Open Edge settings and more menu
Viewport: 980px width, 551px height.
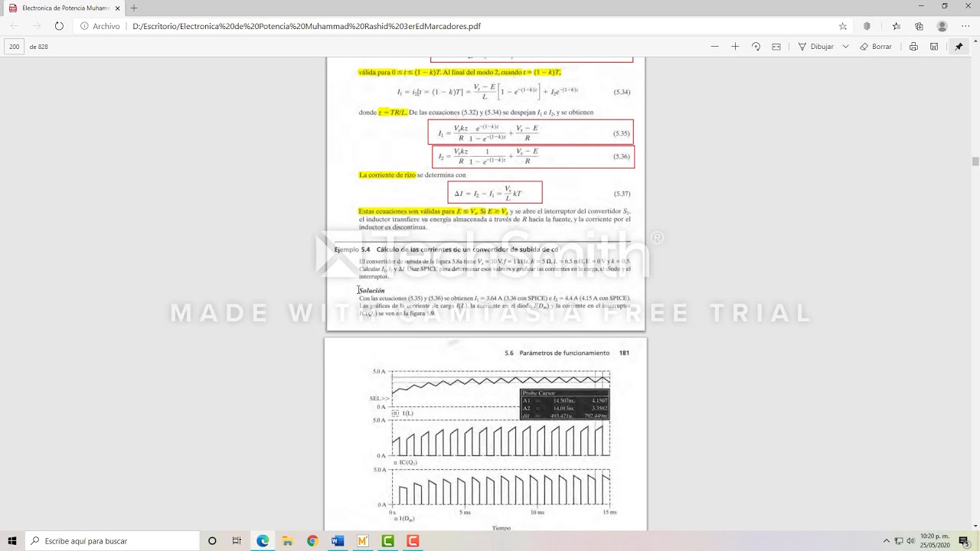(965, 26)
